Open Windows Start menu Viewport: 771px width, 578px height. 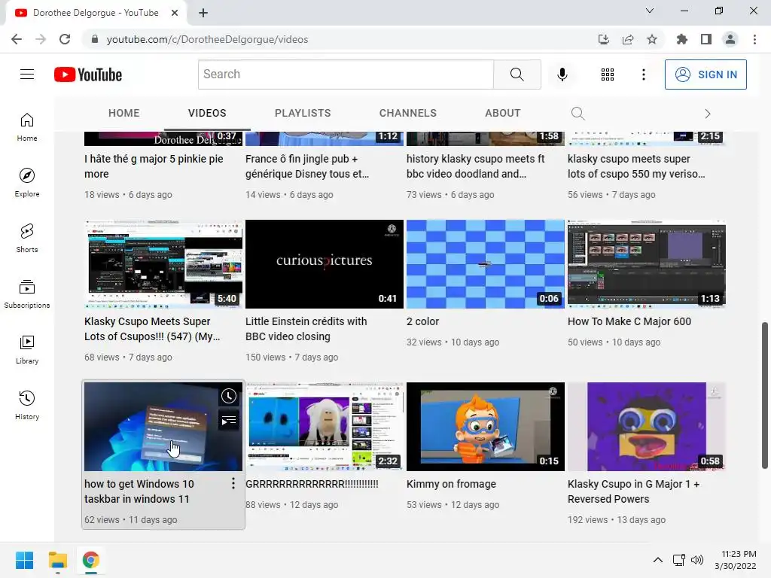25,560
